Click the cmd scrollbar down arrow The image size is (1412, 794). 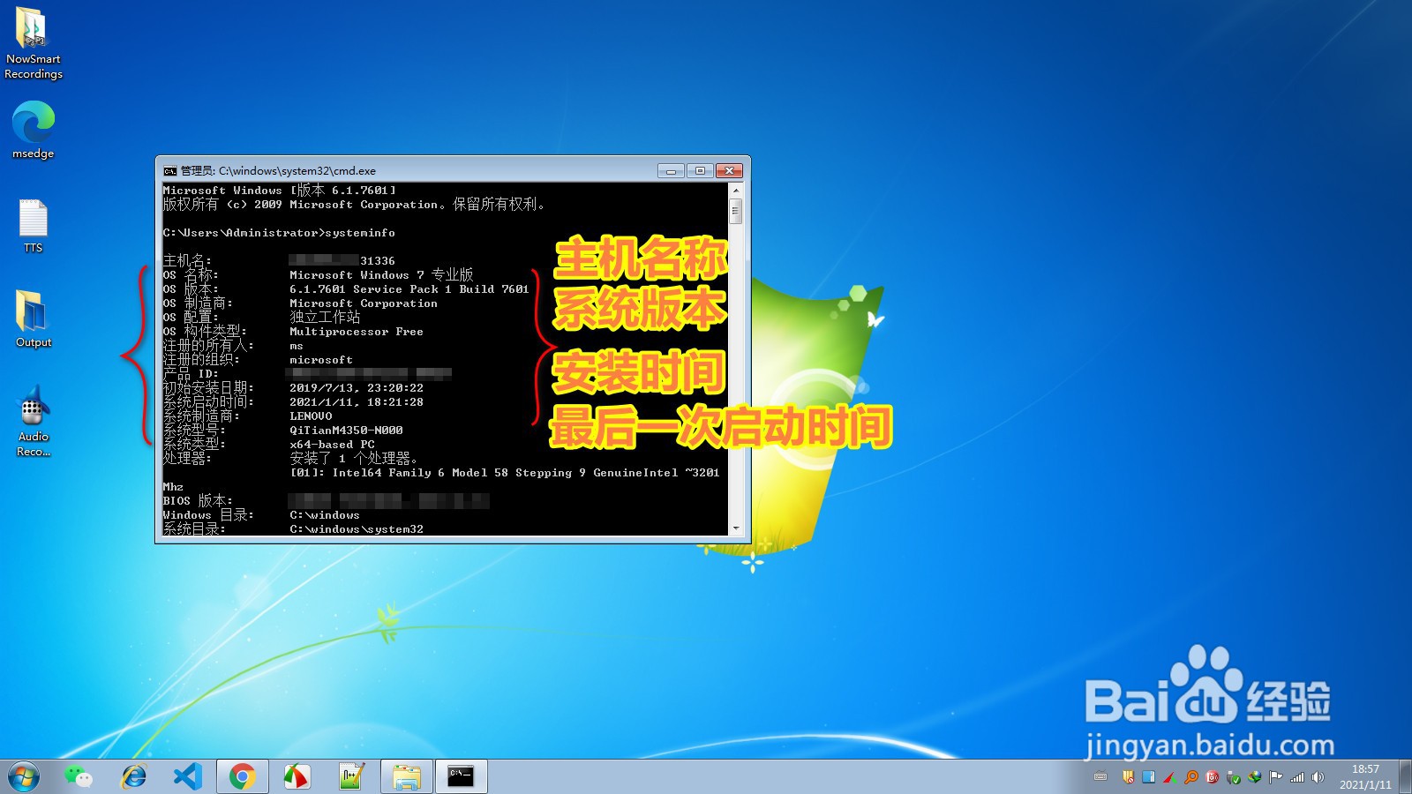click(735, 528)
